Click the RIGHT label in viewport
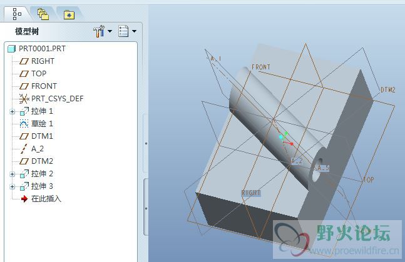 pos(251,193)
